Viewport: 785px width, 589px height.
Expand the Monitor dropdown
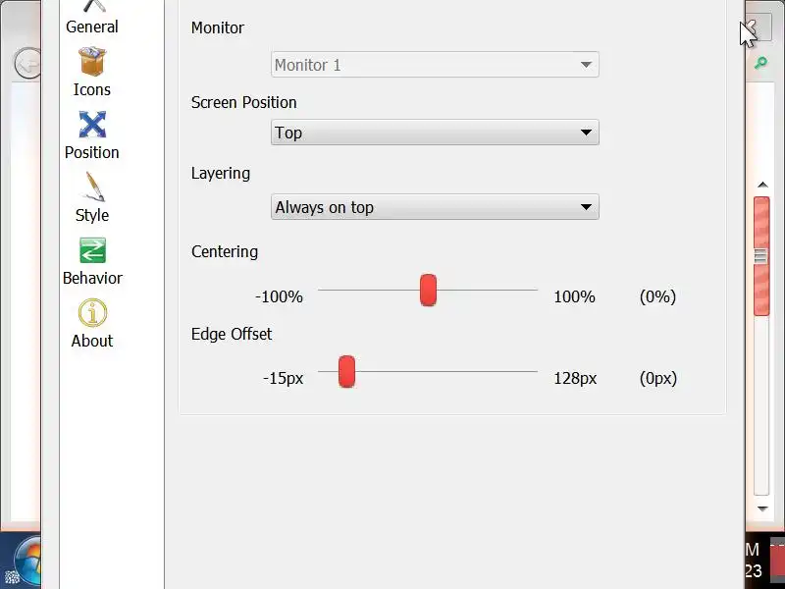[x=435, y=65]
